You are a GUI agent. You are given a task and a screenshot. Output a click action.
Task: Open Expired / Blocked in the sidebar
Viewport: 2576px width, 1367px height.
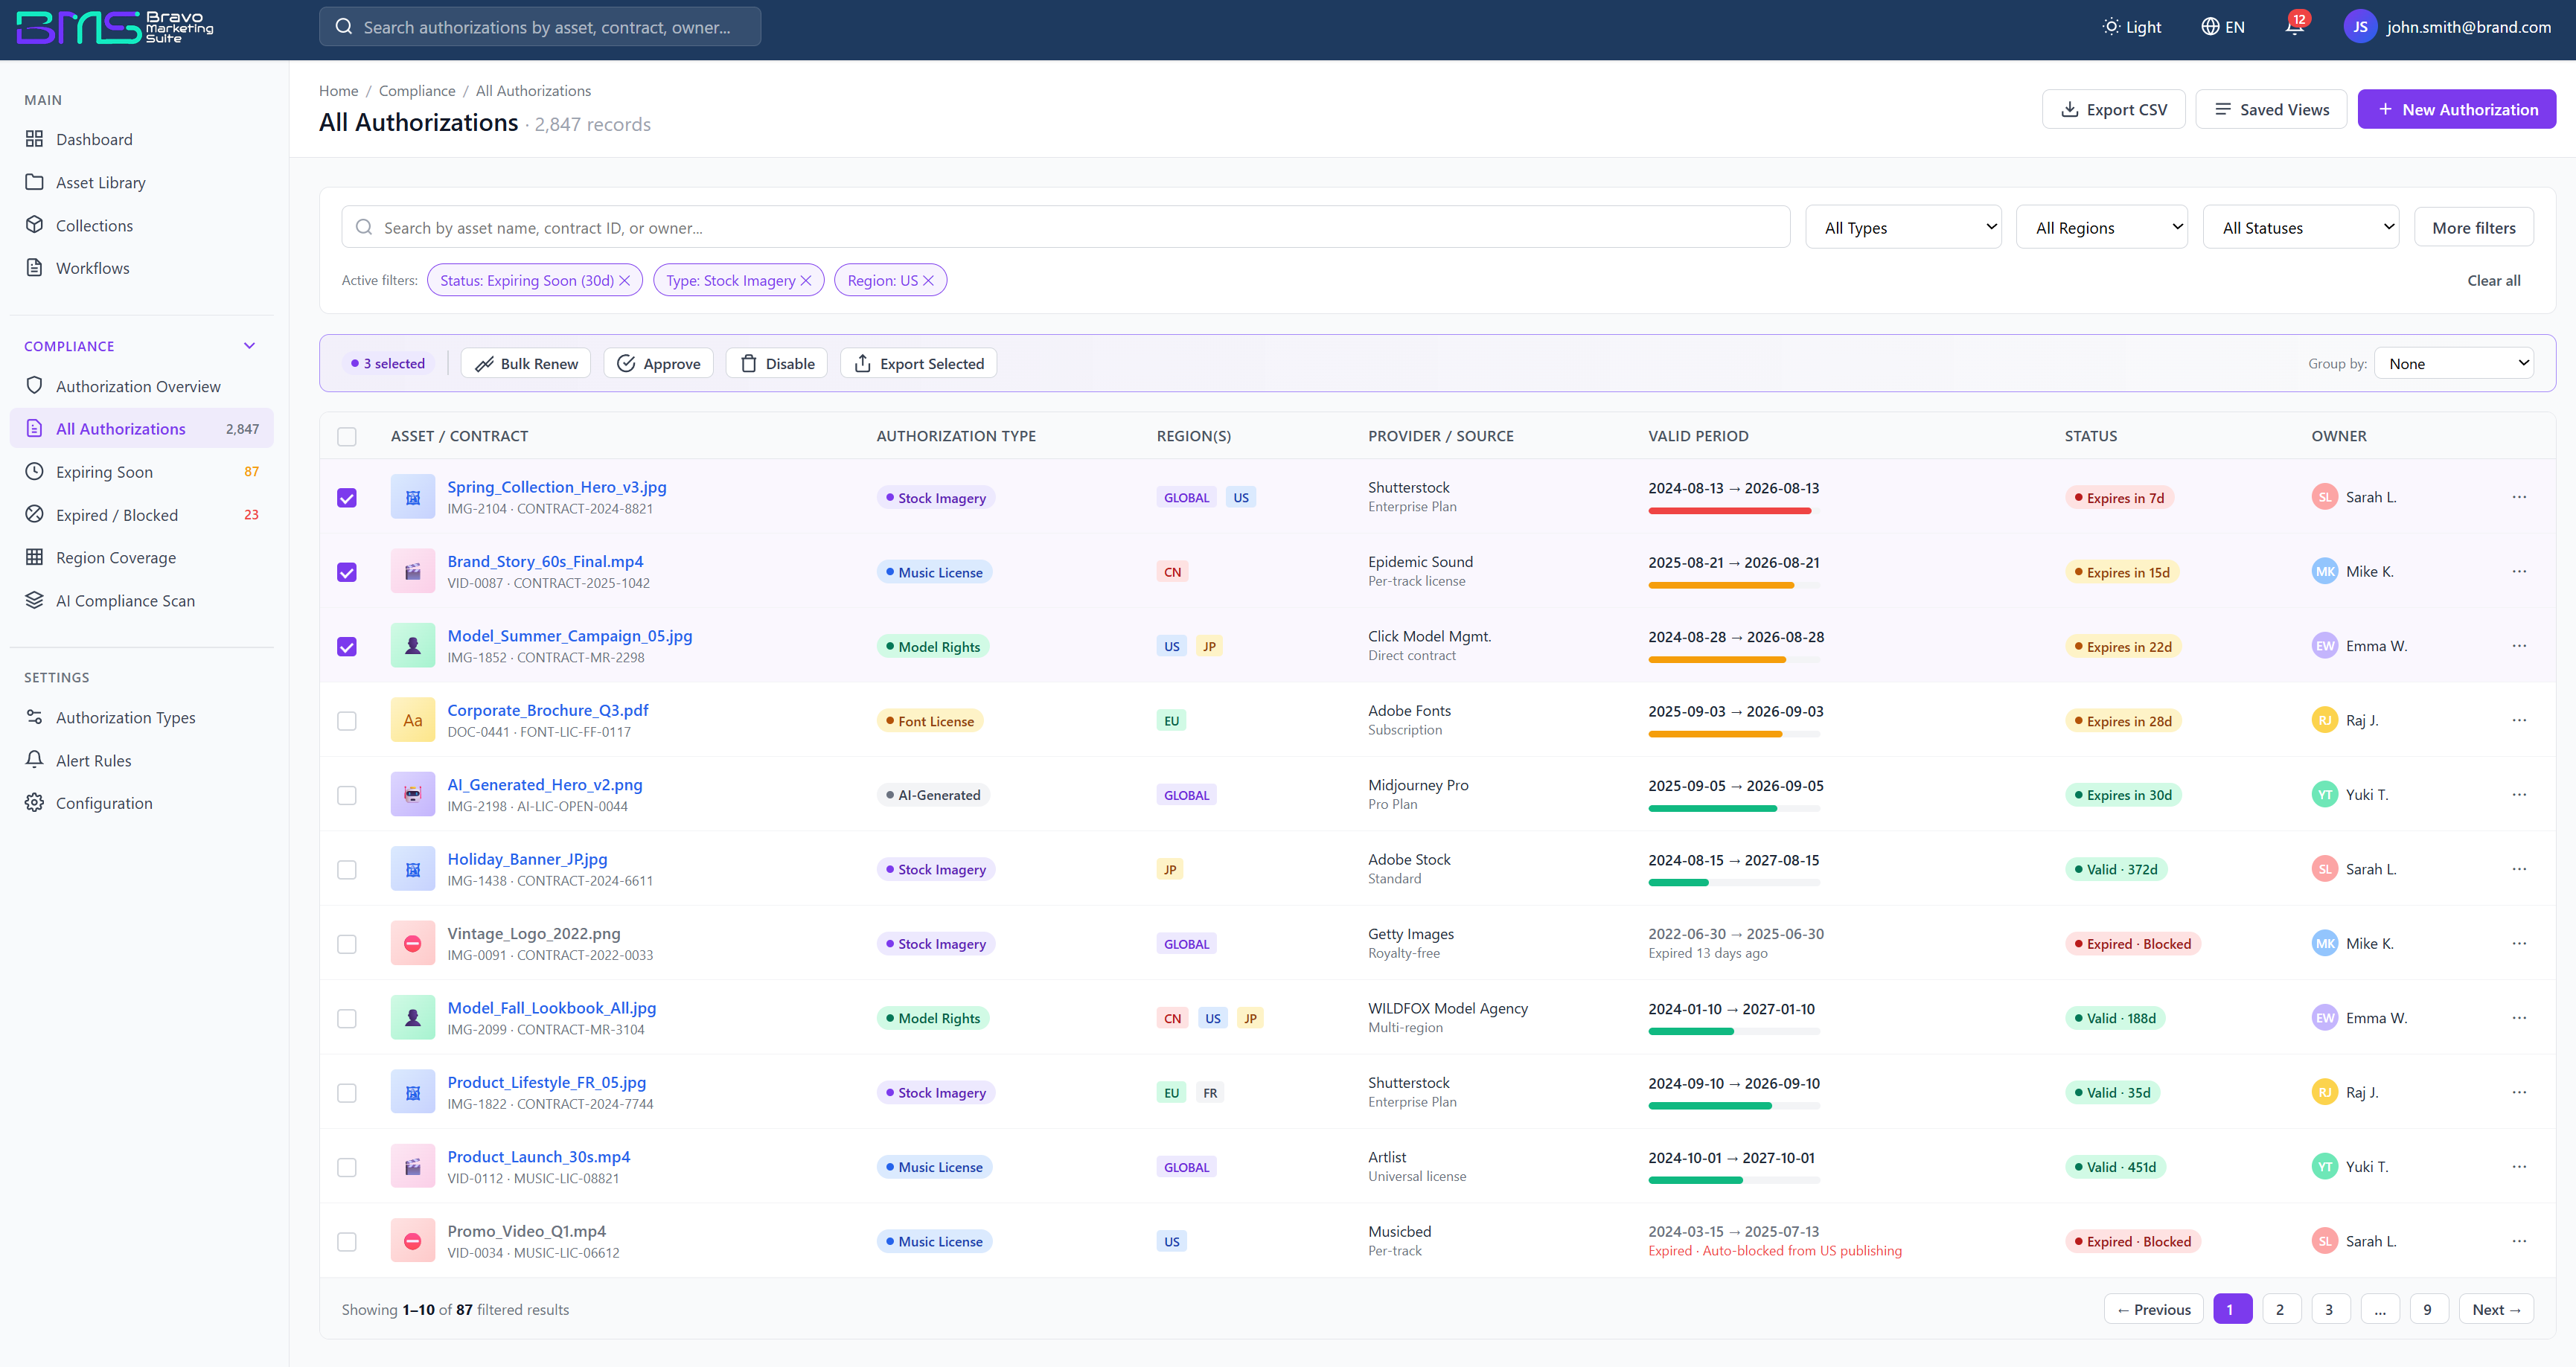point(142,515)
